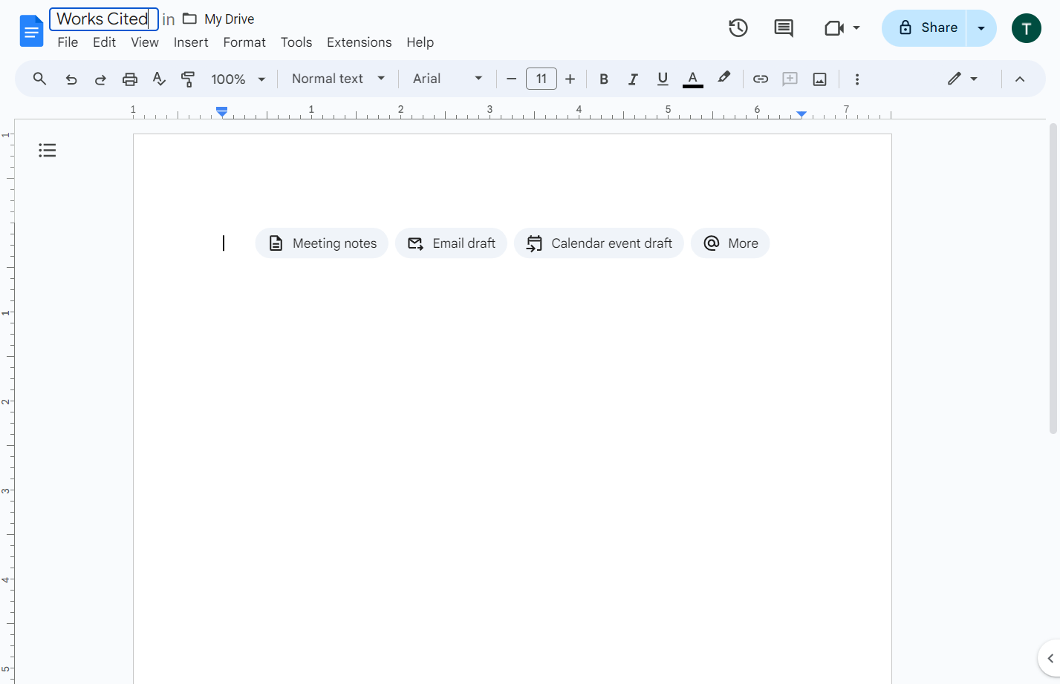
Task: Open the highlight color picker
Action: pyautogui.click(x=724, y=79)
